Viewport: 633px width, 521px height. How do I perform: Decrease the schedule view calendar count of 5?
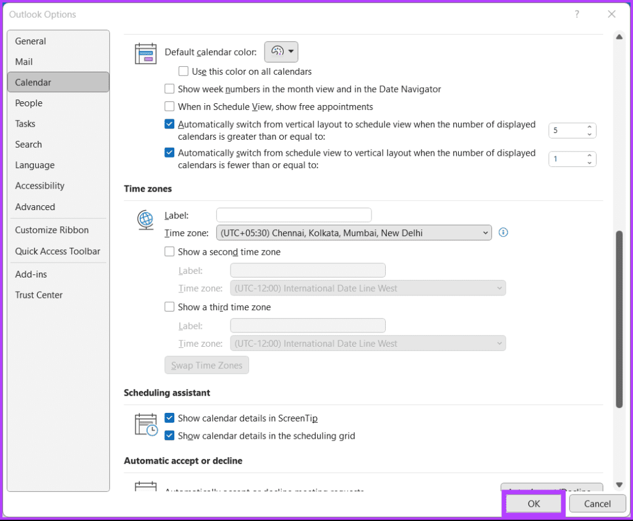click(x=589, y=134)
